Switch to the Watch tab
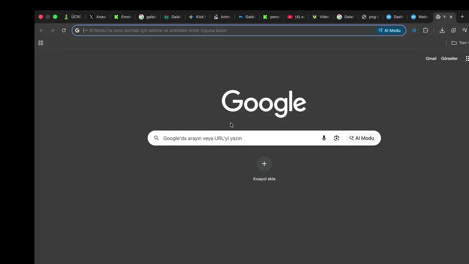 point(420,17)
